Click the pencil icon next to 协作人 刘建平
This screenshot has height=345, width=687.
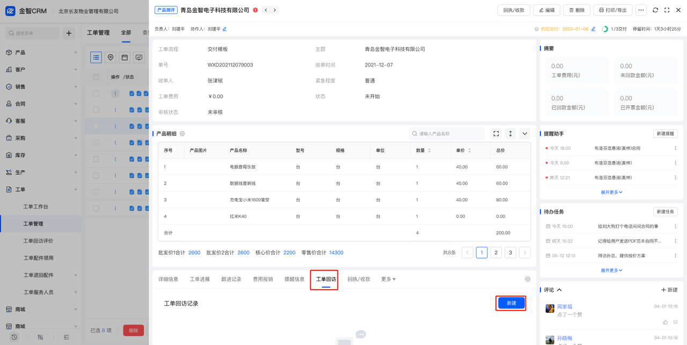pos(224,29)
